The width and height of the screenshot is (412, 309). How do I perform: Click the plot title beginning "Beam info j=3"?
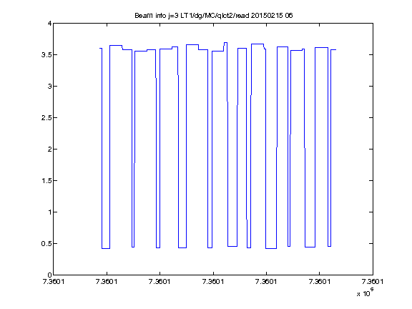214,16
